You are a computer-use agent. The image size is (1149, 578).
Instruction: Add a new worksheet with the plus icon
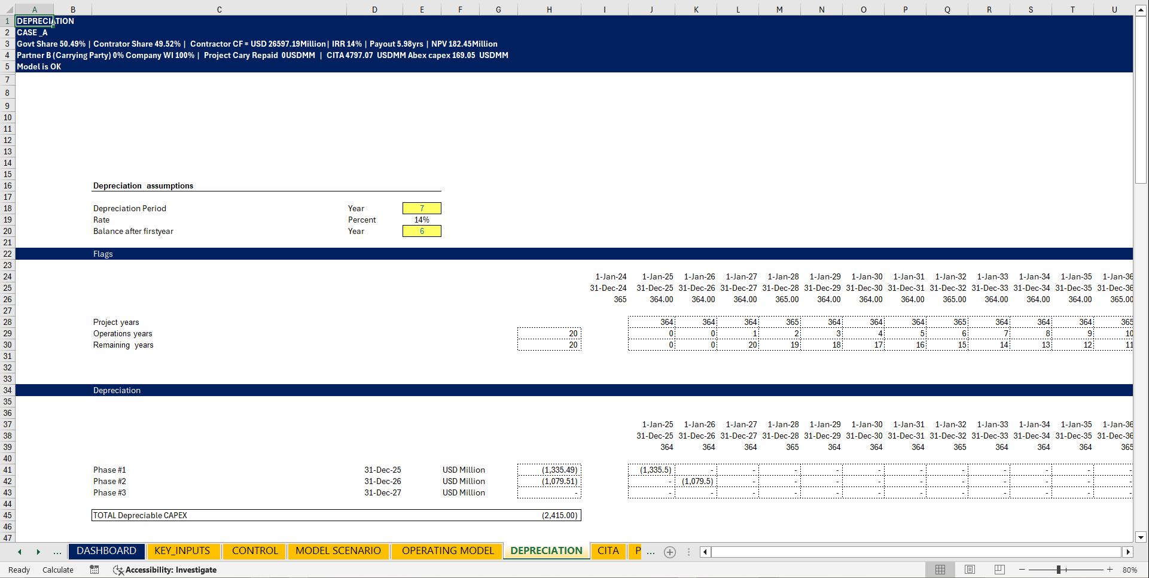click(x=669, y=552)
